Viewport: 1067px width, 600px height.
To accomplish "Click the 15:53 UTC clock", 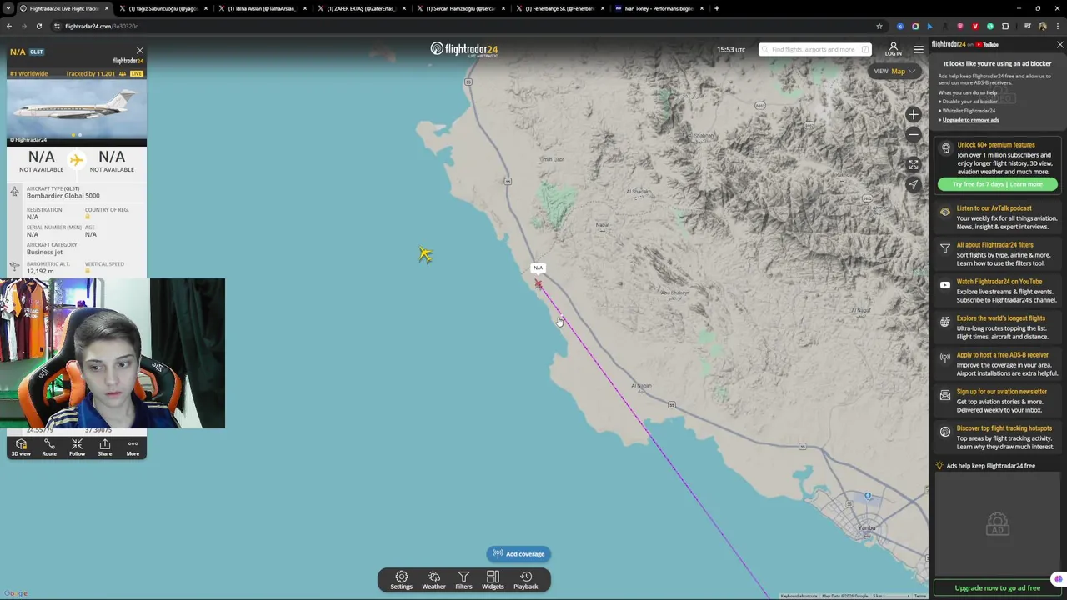I will point(731,49).
